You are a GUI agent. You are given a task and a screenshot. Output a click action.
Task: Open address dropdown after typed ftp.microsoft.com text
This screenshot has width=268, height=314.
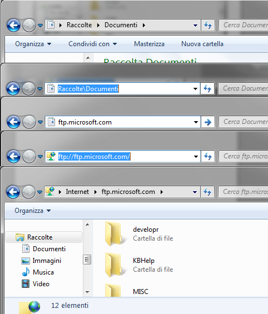(x=196, y=122)
